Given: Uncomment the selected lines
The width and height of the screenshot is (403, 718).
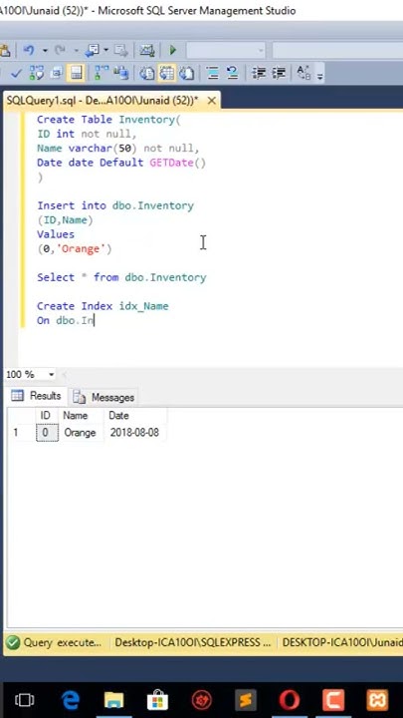Looking at the screenshot, I should (232, 73).
